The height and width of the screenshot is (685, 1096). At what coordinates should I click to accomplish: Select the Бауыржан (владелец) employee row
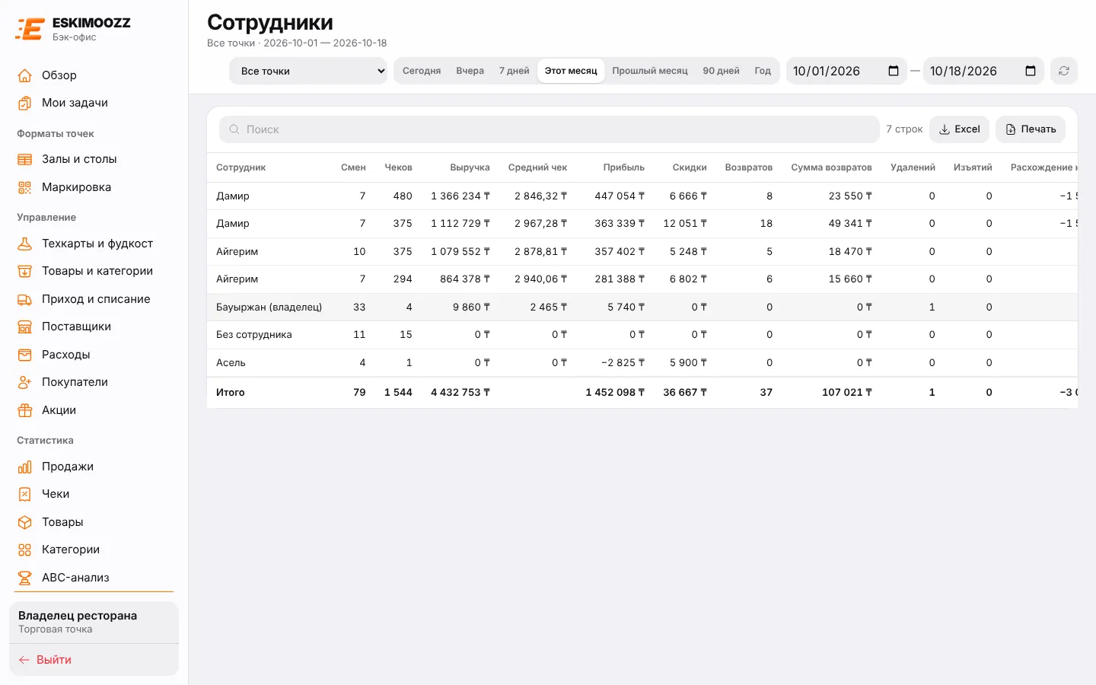[x=642, y=307]
